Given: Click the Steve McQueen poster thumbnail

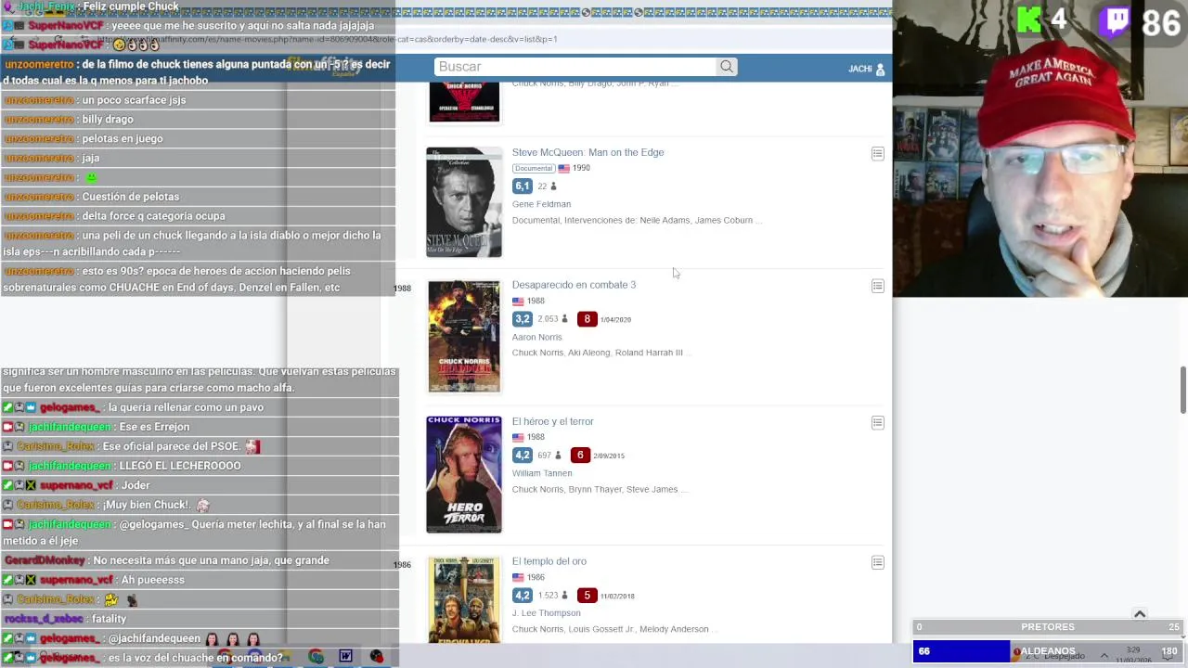Looking at the screenshot, I should [463, 201].
